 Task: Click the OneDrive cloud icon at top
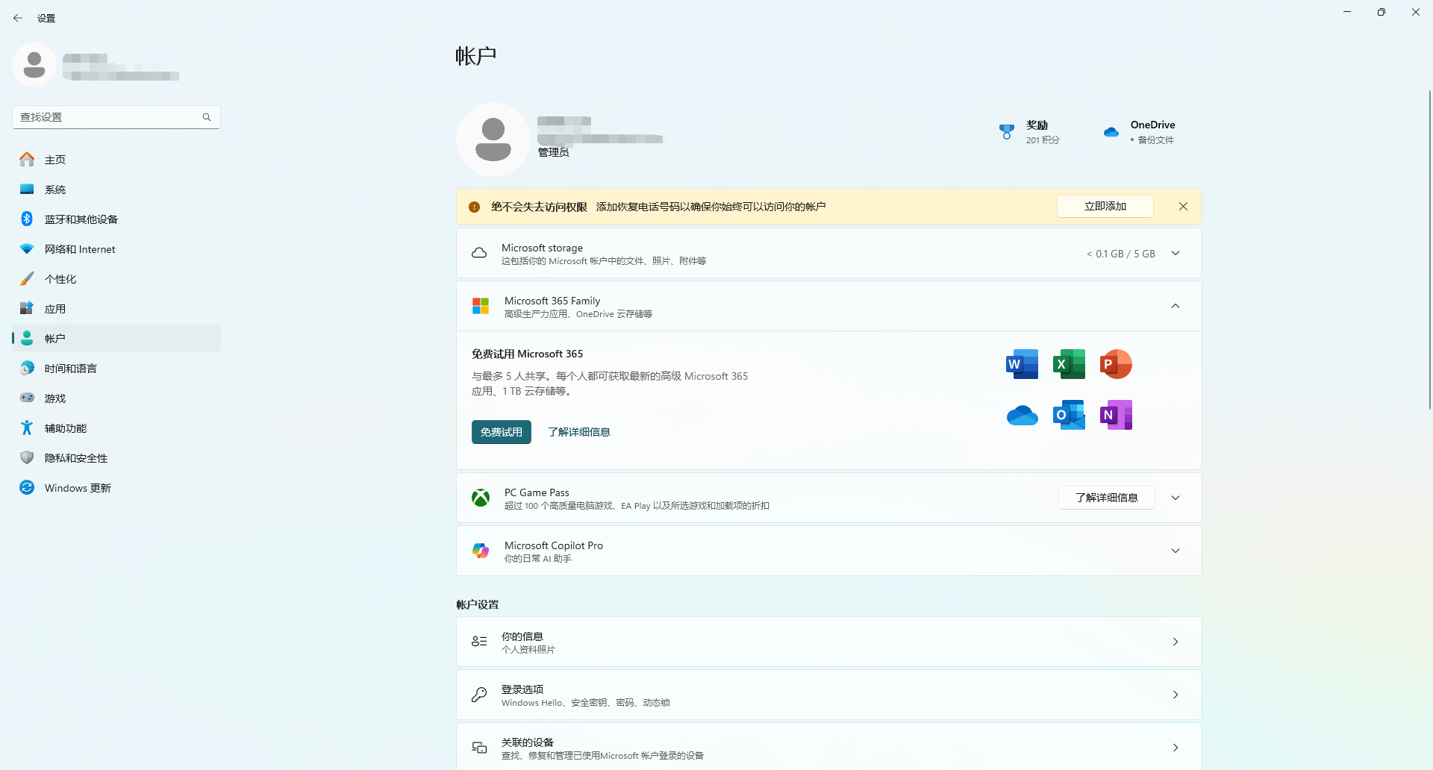point(1111,132)
